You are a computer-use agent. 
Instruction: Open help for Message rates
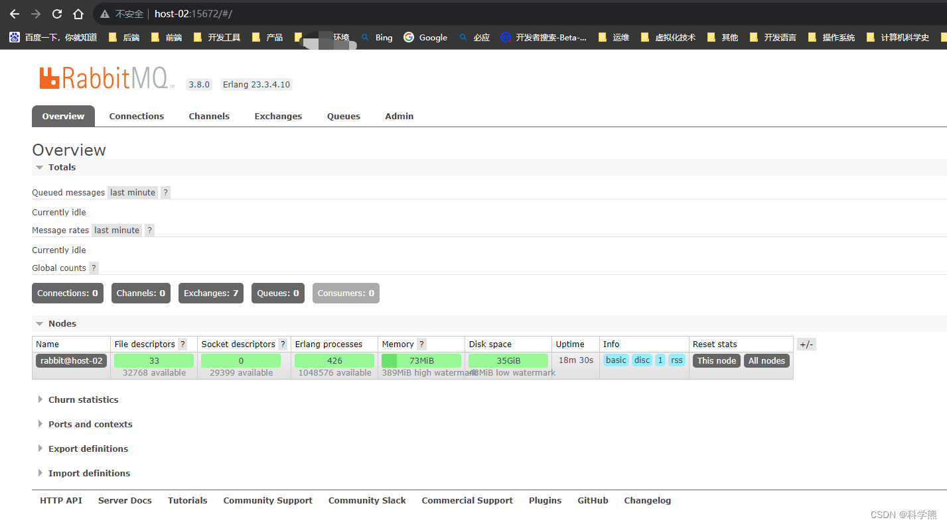coord(150,231)
